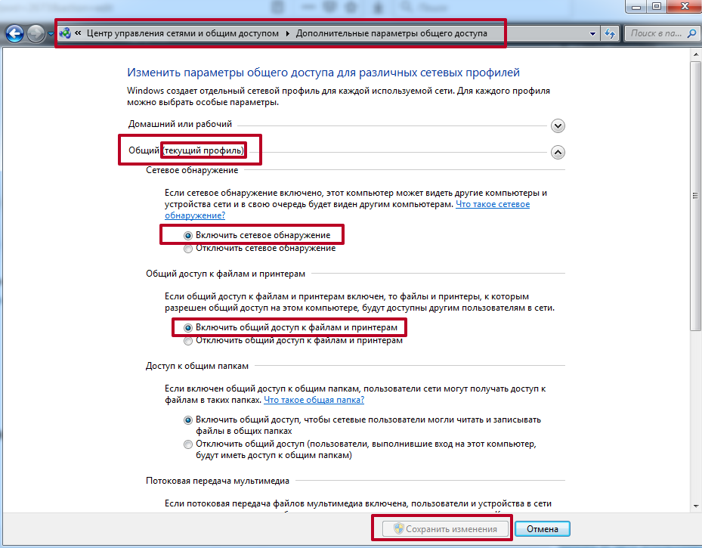Select "Отключить сетевое обнаружение" radio button
Screen dimensions: 702x548
coord(188,248)
